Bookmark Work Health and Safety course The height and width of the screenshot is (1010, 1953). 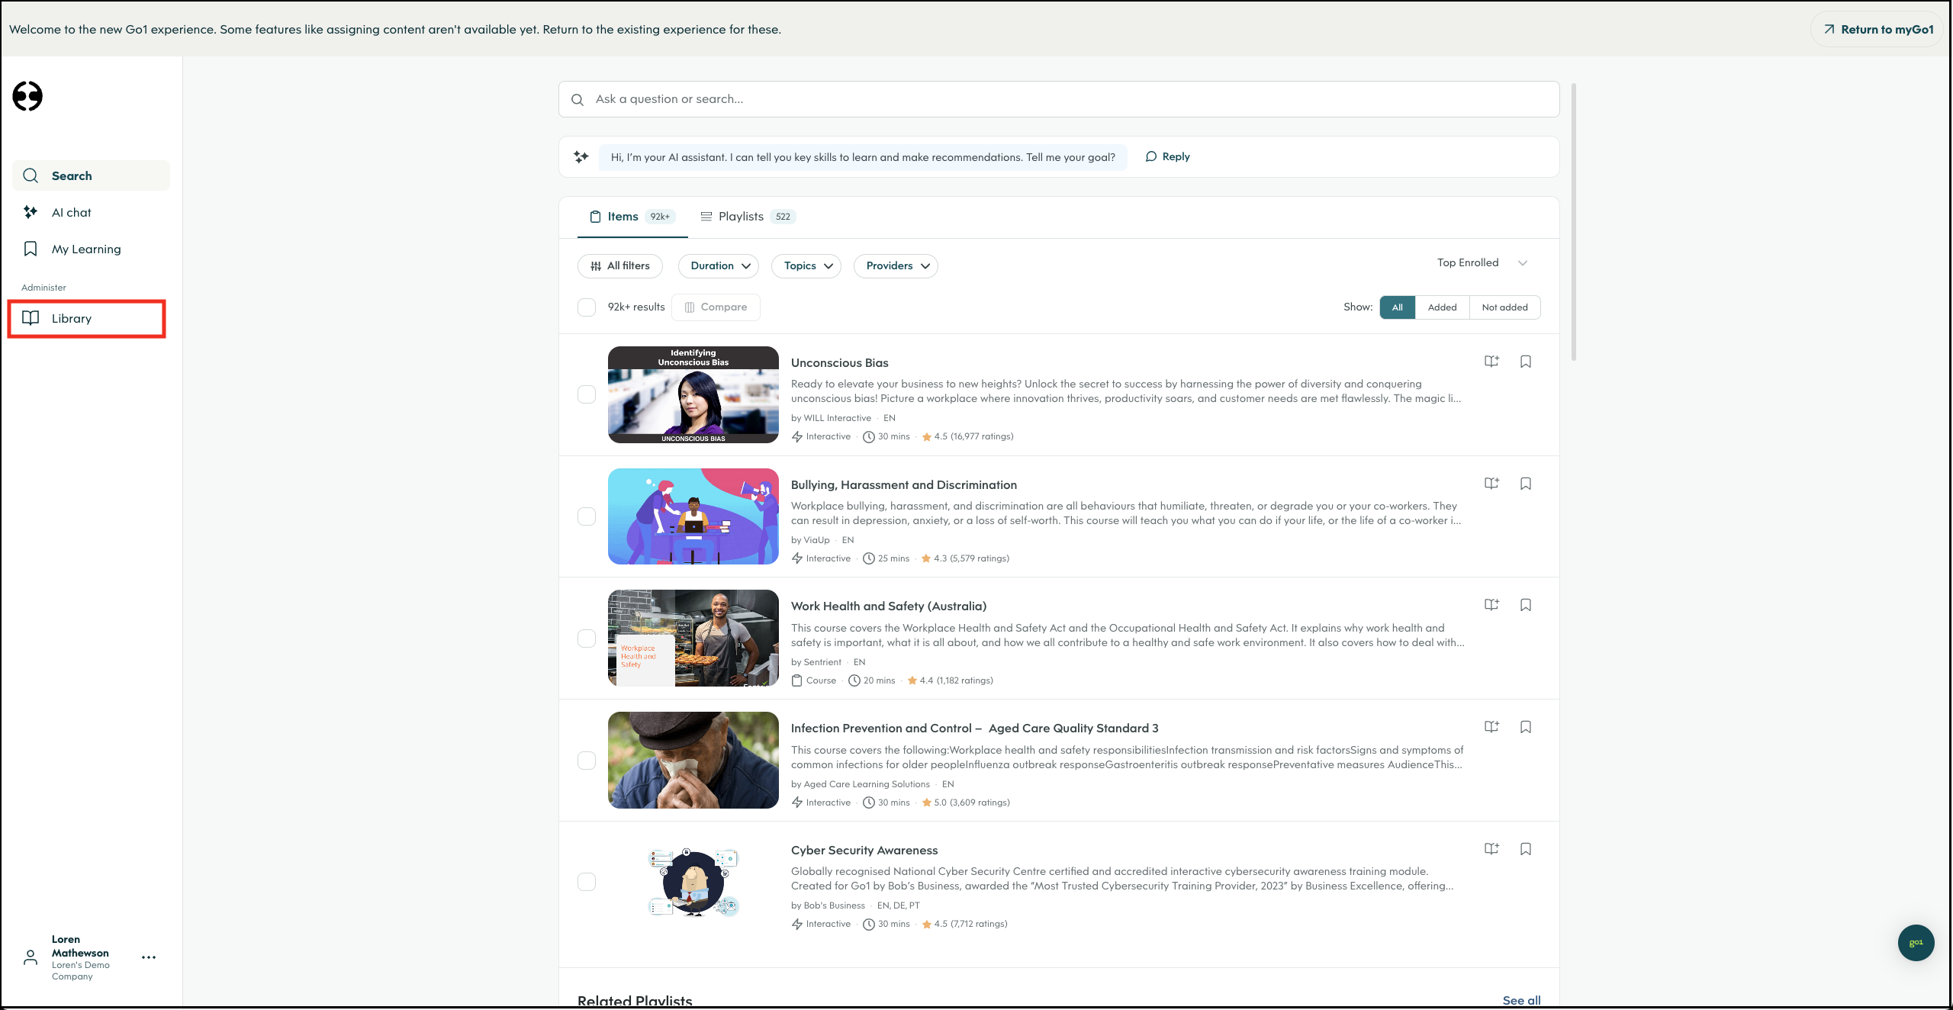[1525, 605]
